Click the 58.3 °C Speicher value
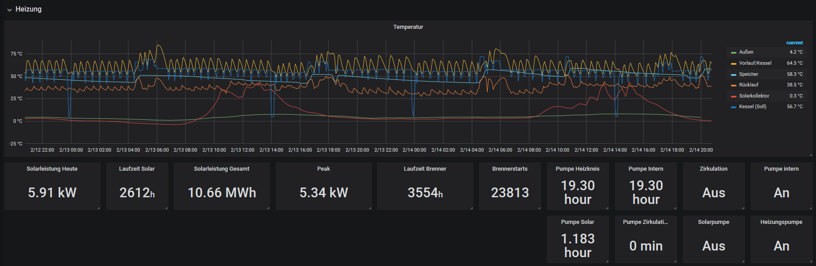 pyautogui.click(x=795, y=74)
